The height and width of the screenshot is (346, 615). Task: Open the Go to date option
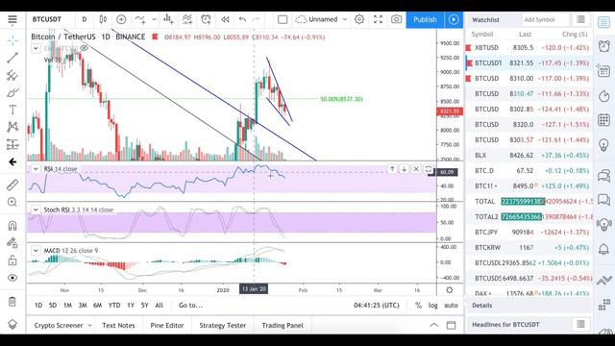point(190,306)
